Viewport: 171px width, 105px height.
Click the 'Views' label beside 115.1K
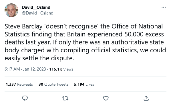[x=68, y=69]
